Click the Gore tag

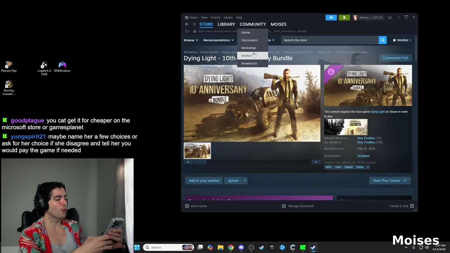[x=338, y=167]
